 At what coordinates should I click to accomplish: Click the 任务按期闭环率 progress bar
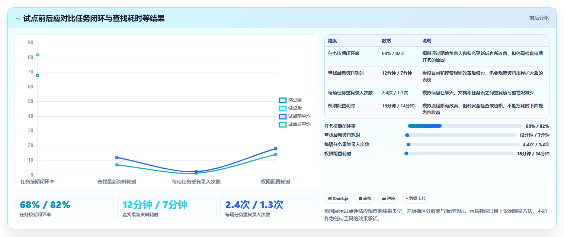coord(465,126)
